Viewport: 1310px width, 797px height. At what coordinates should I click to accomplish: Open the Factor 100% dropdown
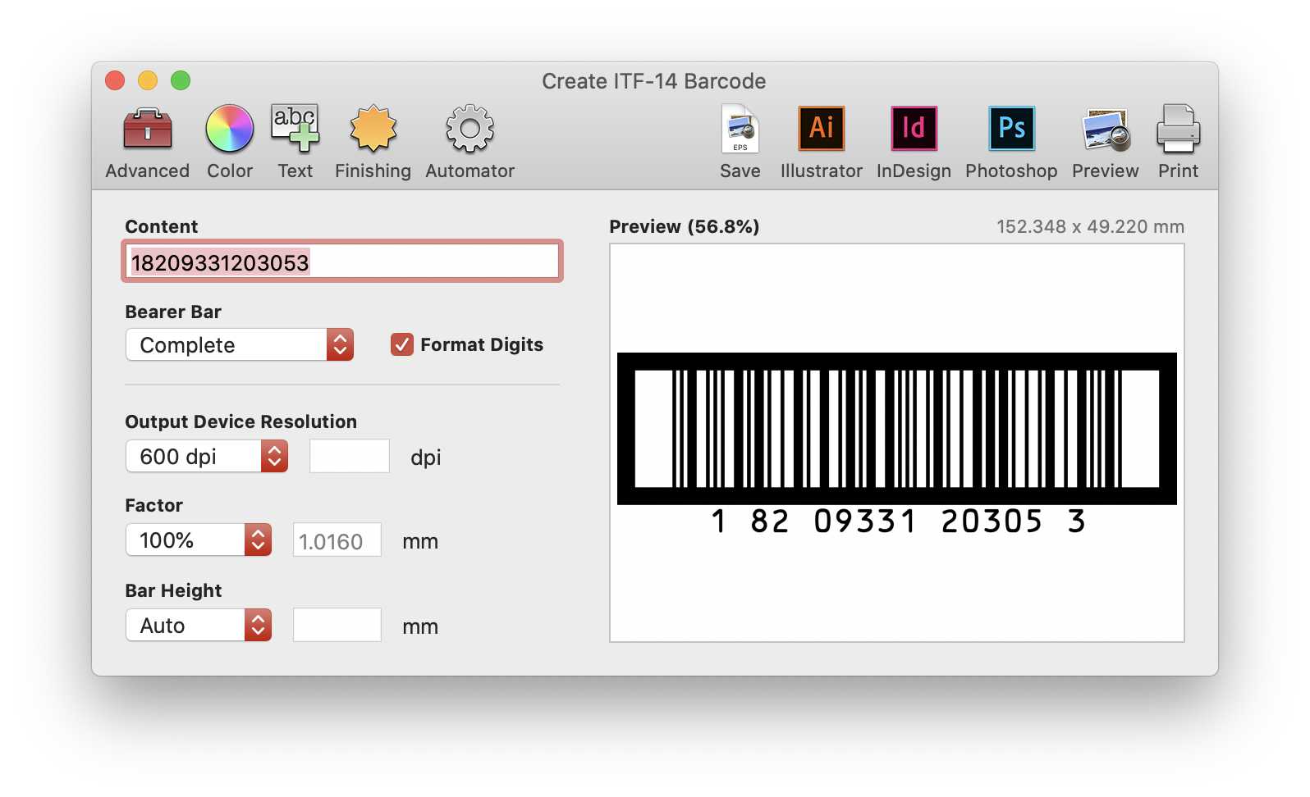pyautogui.click(x=199, y=540)
